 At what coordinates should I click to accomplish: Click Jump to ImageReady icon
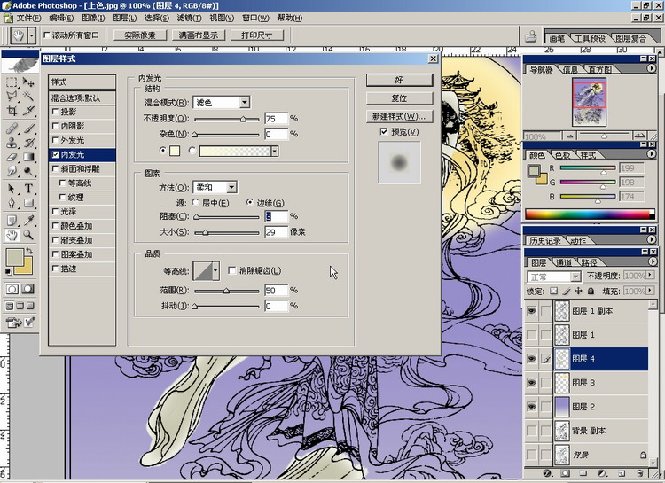point(13,323)
